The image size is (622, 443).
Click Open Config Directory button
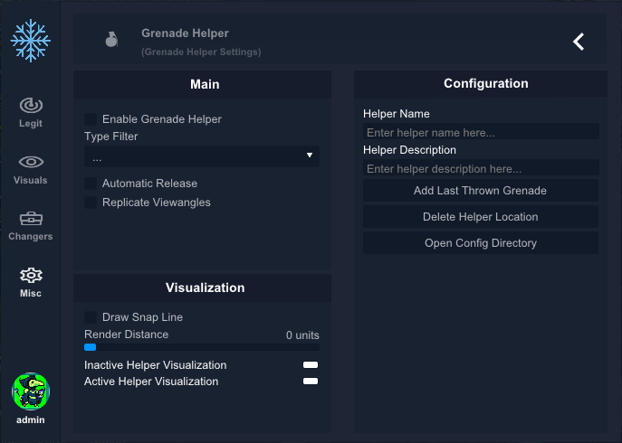[x=481, y=243]
